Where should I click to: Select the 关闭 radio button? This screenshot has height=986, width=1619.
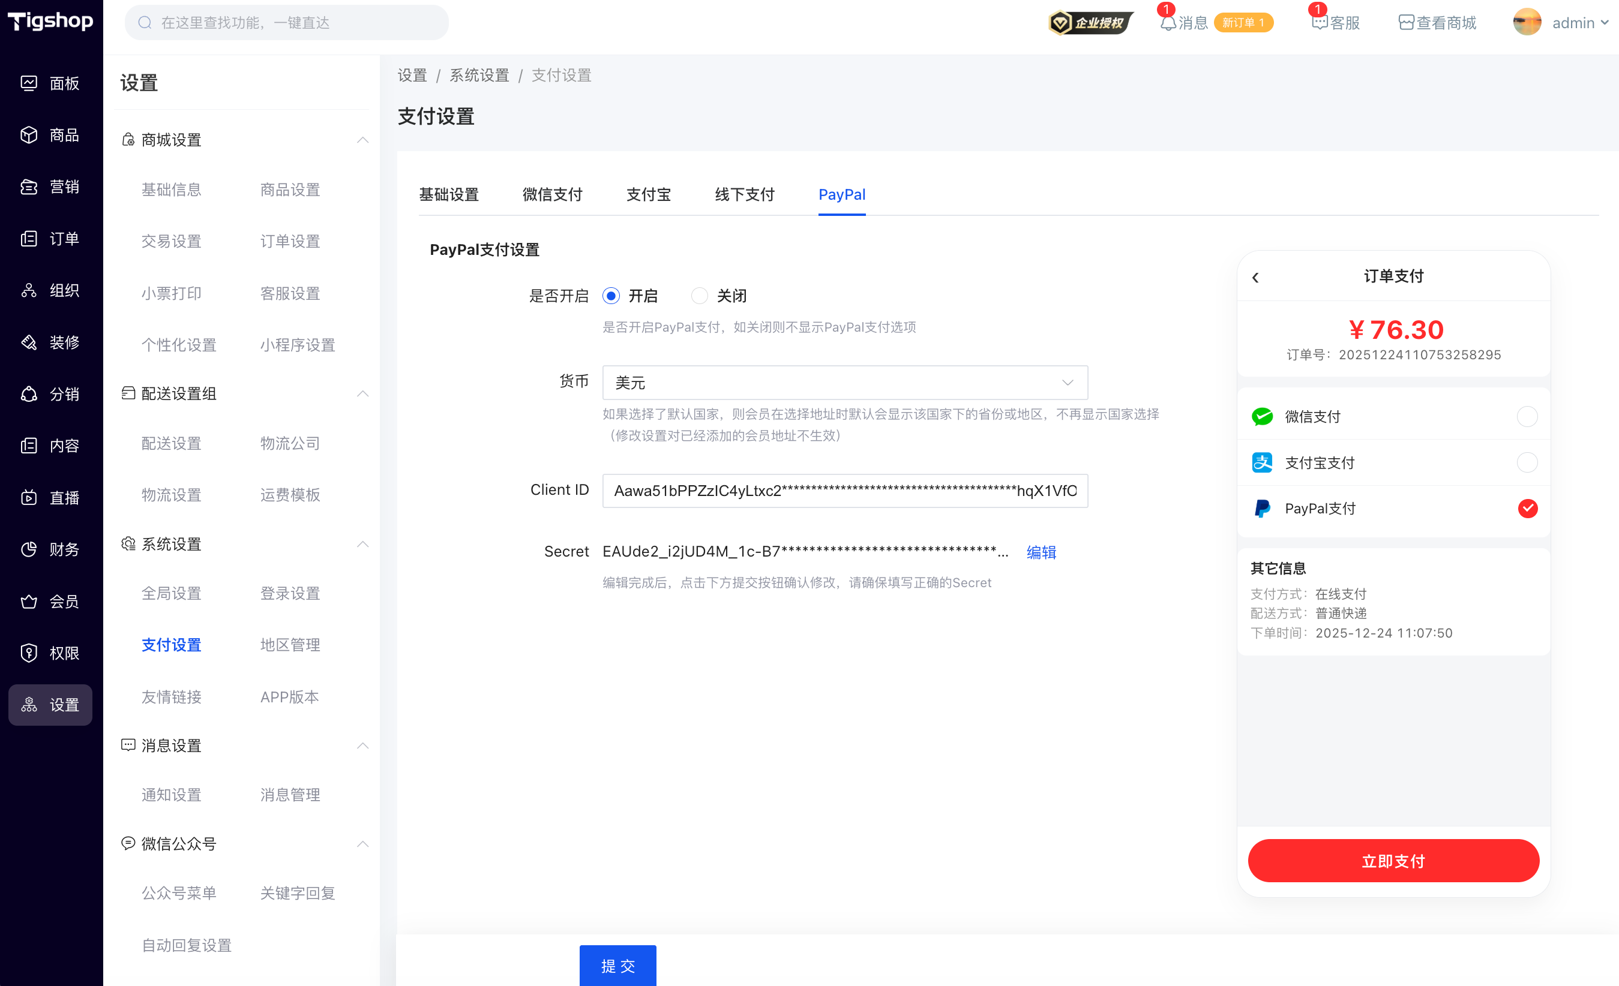(x=699, y=296)
